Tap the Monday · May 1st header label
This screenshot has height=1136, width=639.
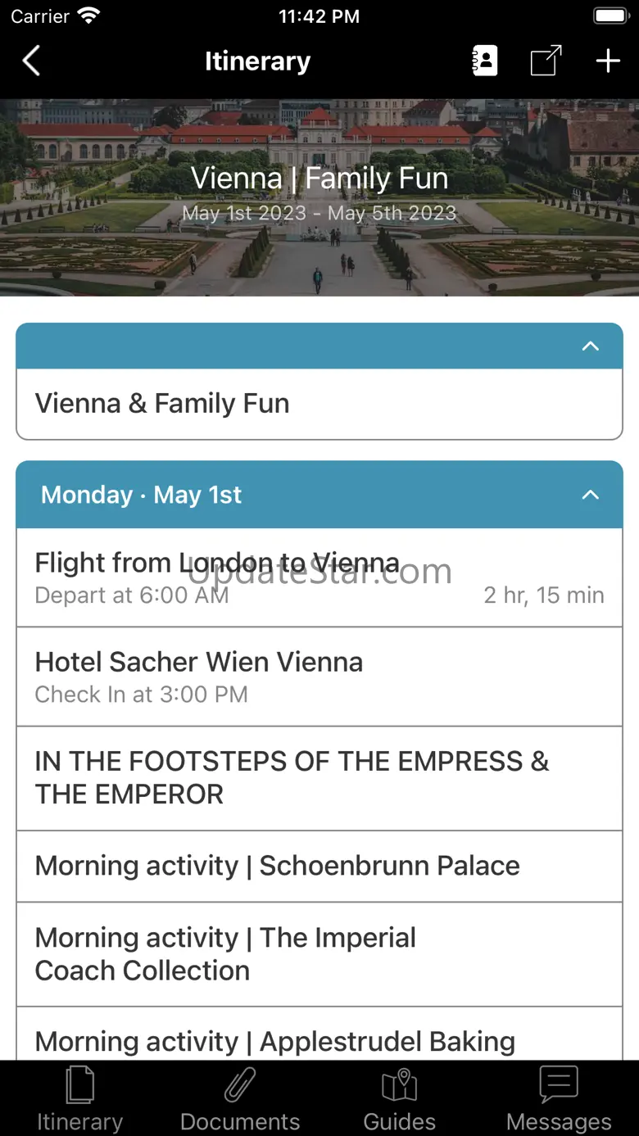click(x=142, y=495)
